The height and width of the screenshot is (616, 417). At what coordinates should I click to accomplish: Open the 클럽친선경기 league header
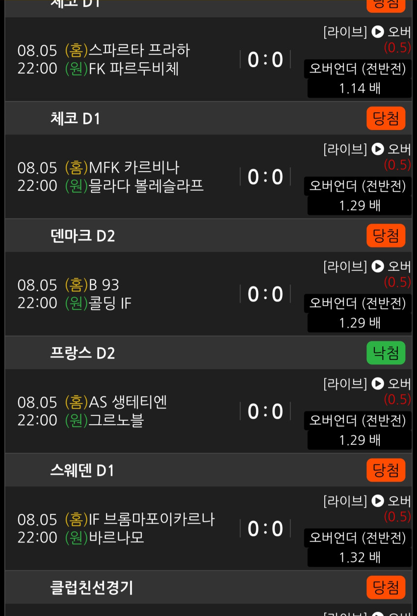pyautogui.click(x=208, y=587)
